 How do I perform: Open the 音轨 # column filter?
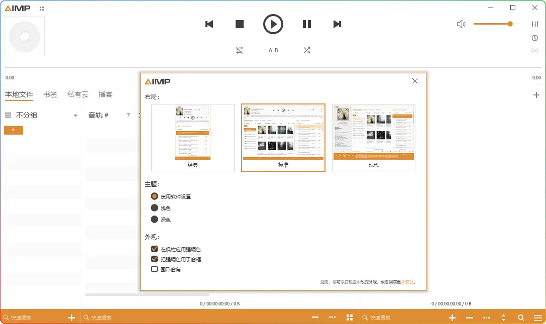[129, 115]
